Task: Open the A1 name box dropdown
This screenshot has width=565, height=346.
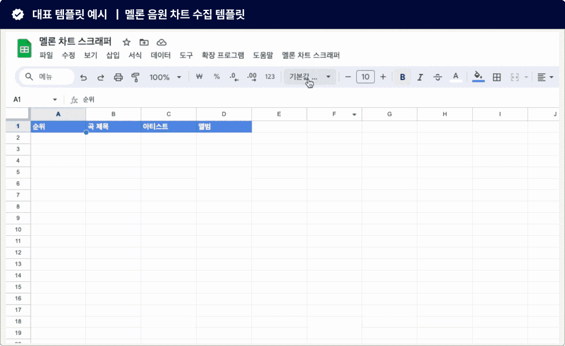Action: click(55, 99)
